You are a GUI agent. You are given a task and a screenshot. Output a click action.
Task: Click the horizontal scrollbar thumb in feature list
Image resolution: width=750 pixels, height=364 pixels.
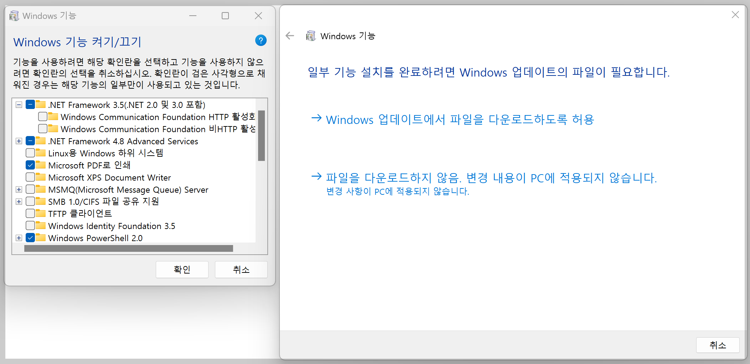point(129,249)
